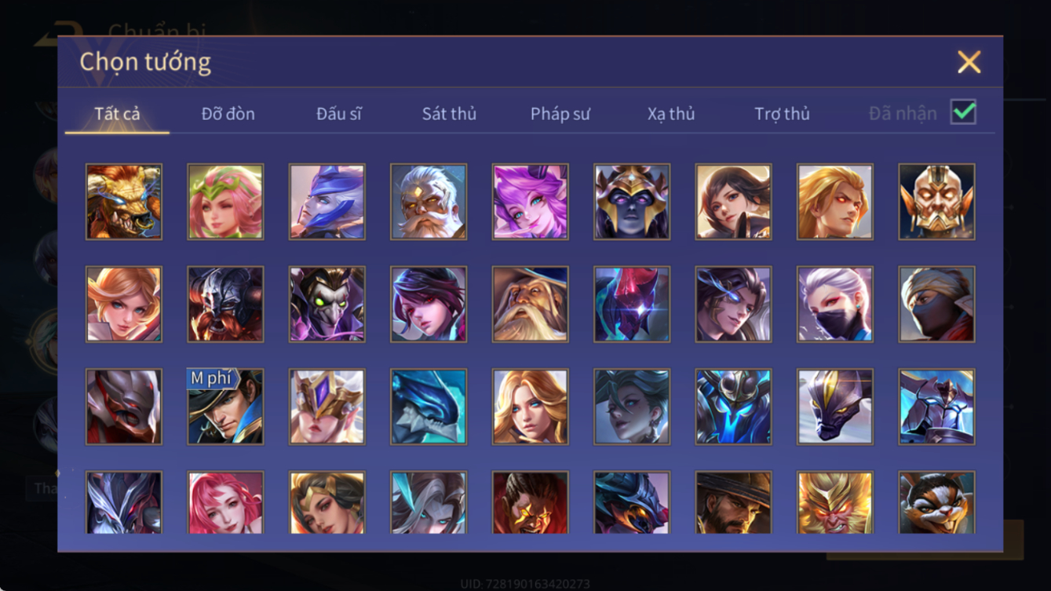This screenshot has width=1051, height=591.
Task: Open the Sát thủ tab
Action: coord(449,114)
